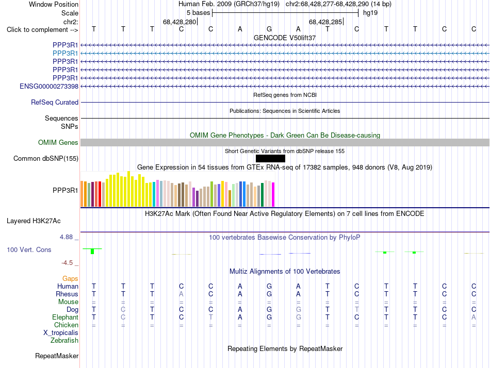
Task: Click the Zebrafish alignment row label
Action: click(x=64, y=341)
